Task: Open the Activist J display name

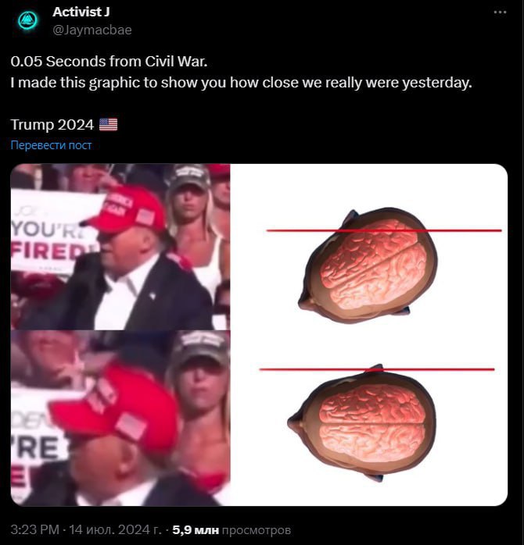Action: pyautogui.click(x=81, y=12)
